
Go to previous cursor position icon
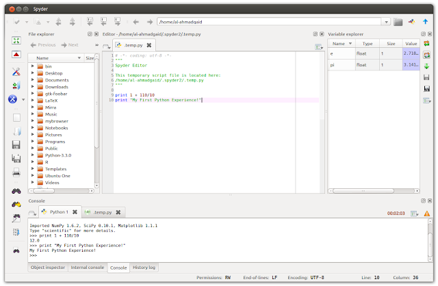click(103, 21)
